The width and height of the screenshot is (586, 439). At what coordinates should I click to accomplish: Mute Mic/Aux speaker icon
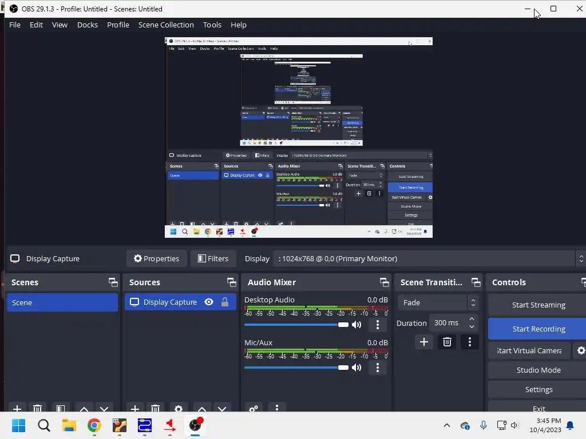(357, 368)
